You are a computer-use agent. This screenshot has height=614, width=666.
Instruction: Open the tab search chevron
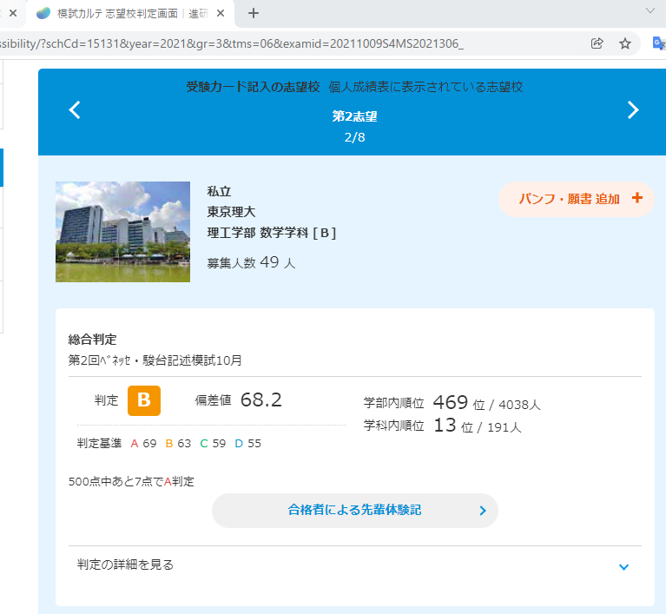click(650, 11)
